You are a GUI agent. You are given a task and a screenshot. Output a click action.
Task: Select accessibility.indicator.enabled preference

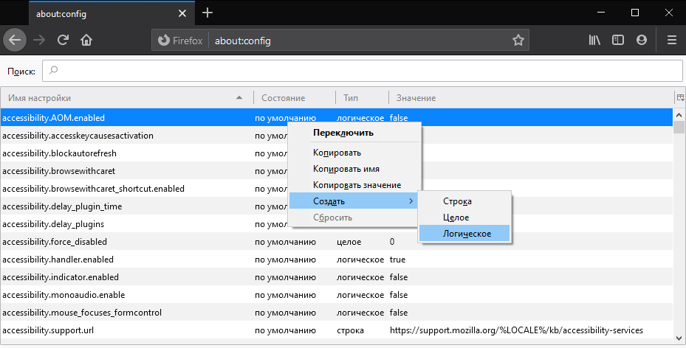point(337,277)
